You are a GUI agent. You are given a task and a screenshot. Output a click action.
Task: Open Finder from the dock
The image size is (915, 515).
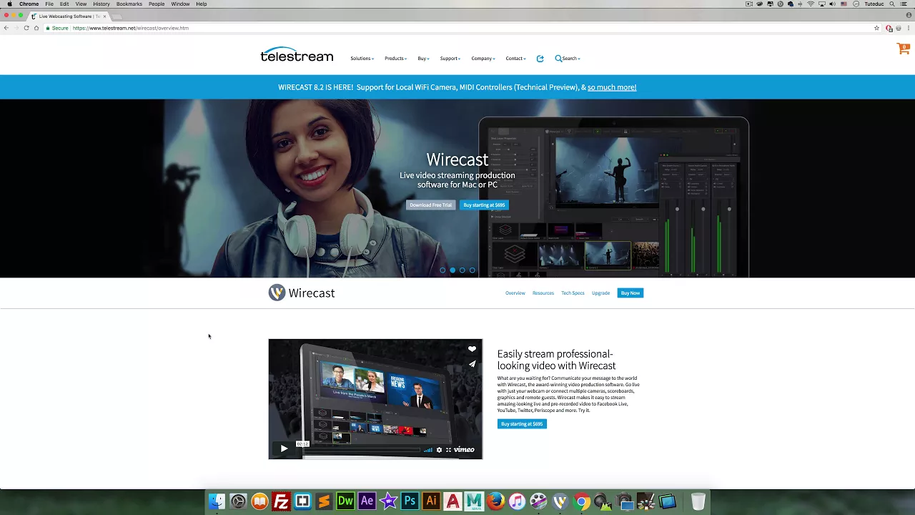click(217, 501)
